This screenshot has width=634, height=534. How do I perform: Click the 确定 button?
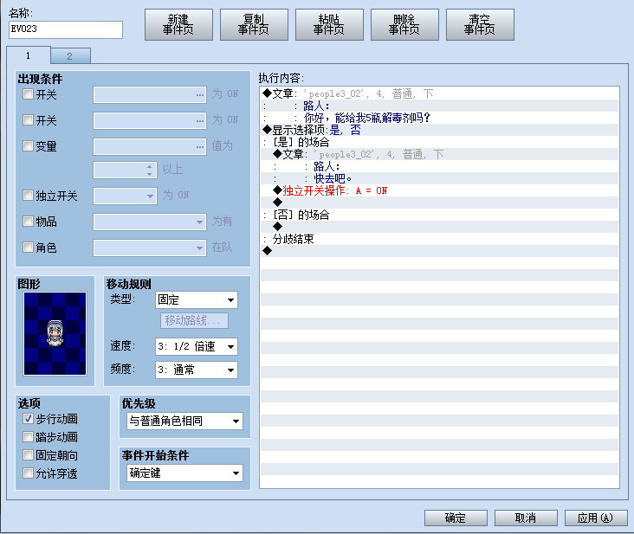click(x=456, y=518)
